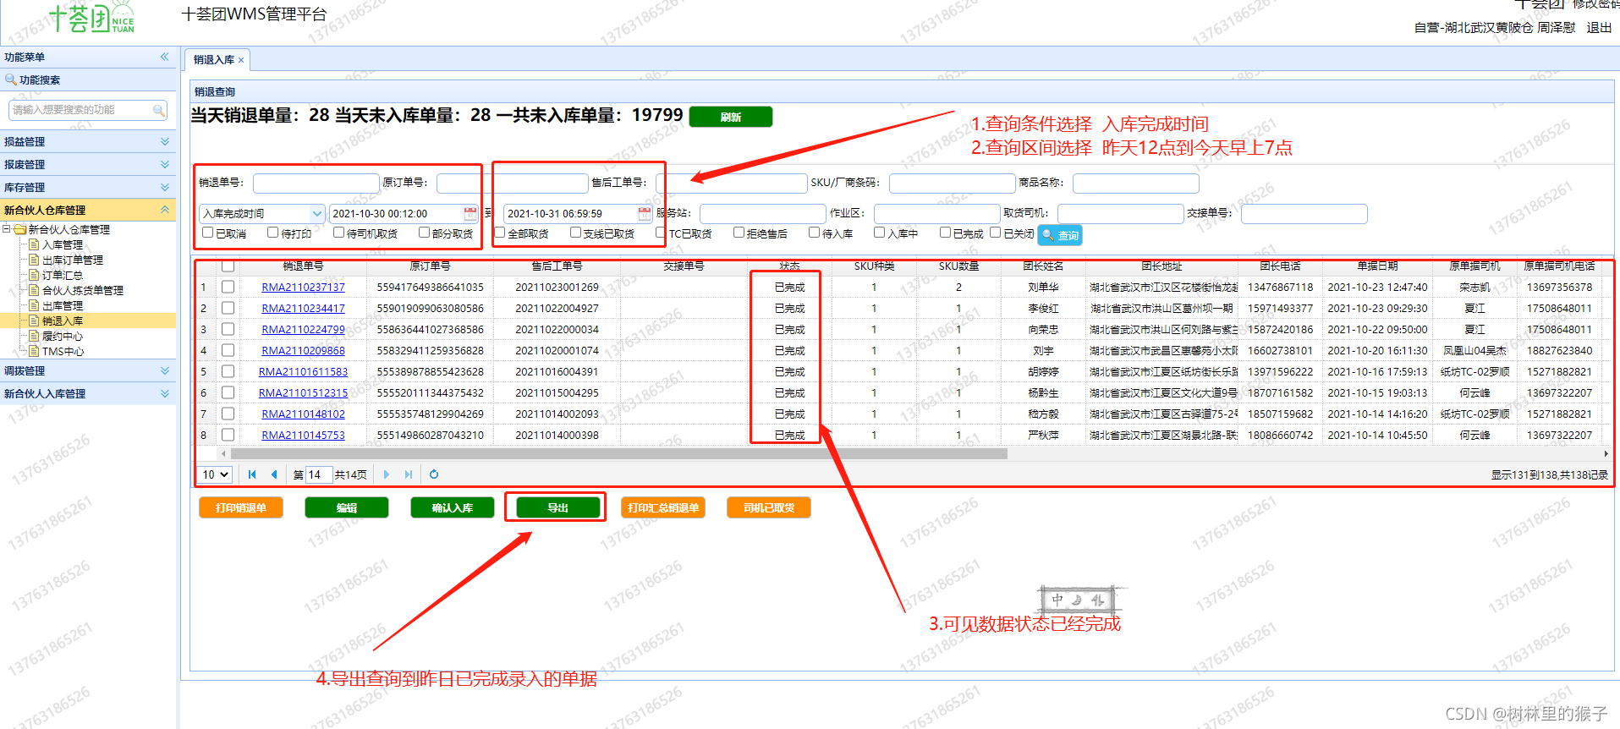Check the 待入库 status filter

pos(814,233)
